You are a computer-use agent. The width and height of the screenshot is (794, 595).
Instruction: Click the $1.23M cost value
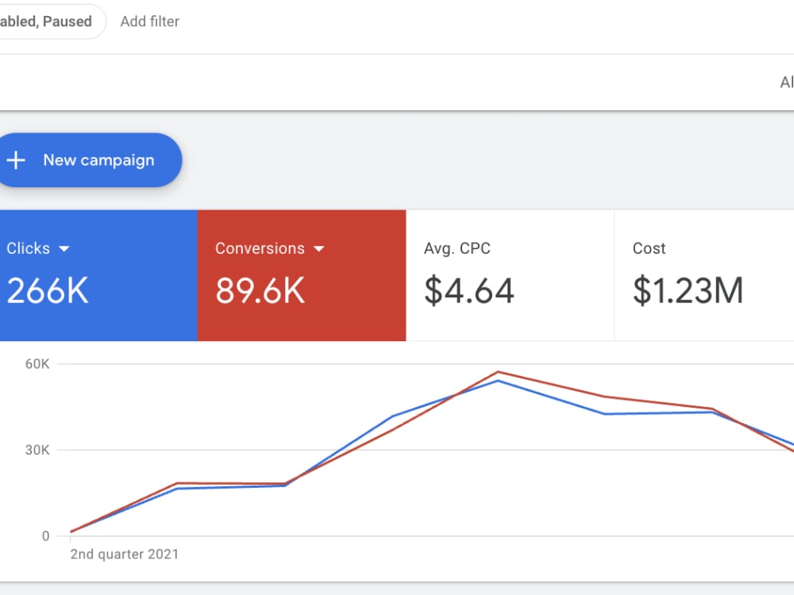(x=688, y=290)
